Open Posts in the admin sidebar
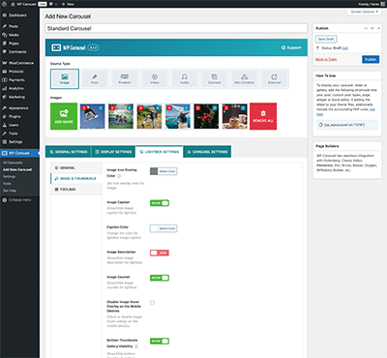Viewport: 387px width, 358px height. [14, 26]
